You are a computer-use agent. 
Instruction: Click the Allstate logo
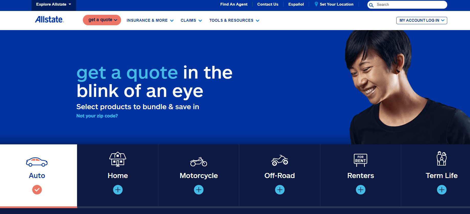49,20
